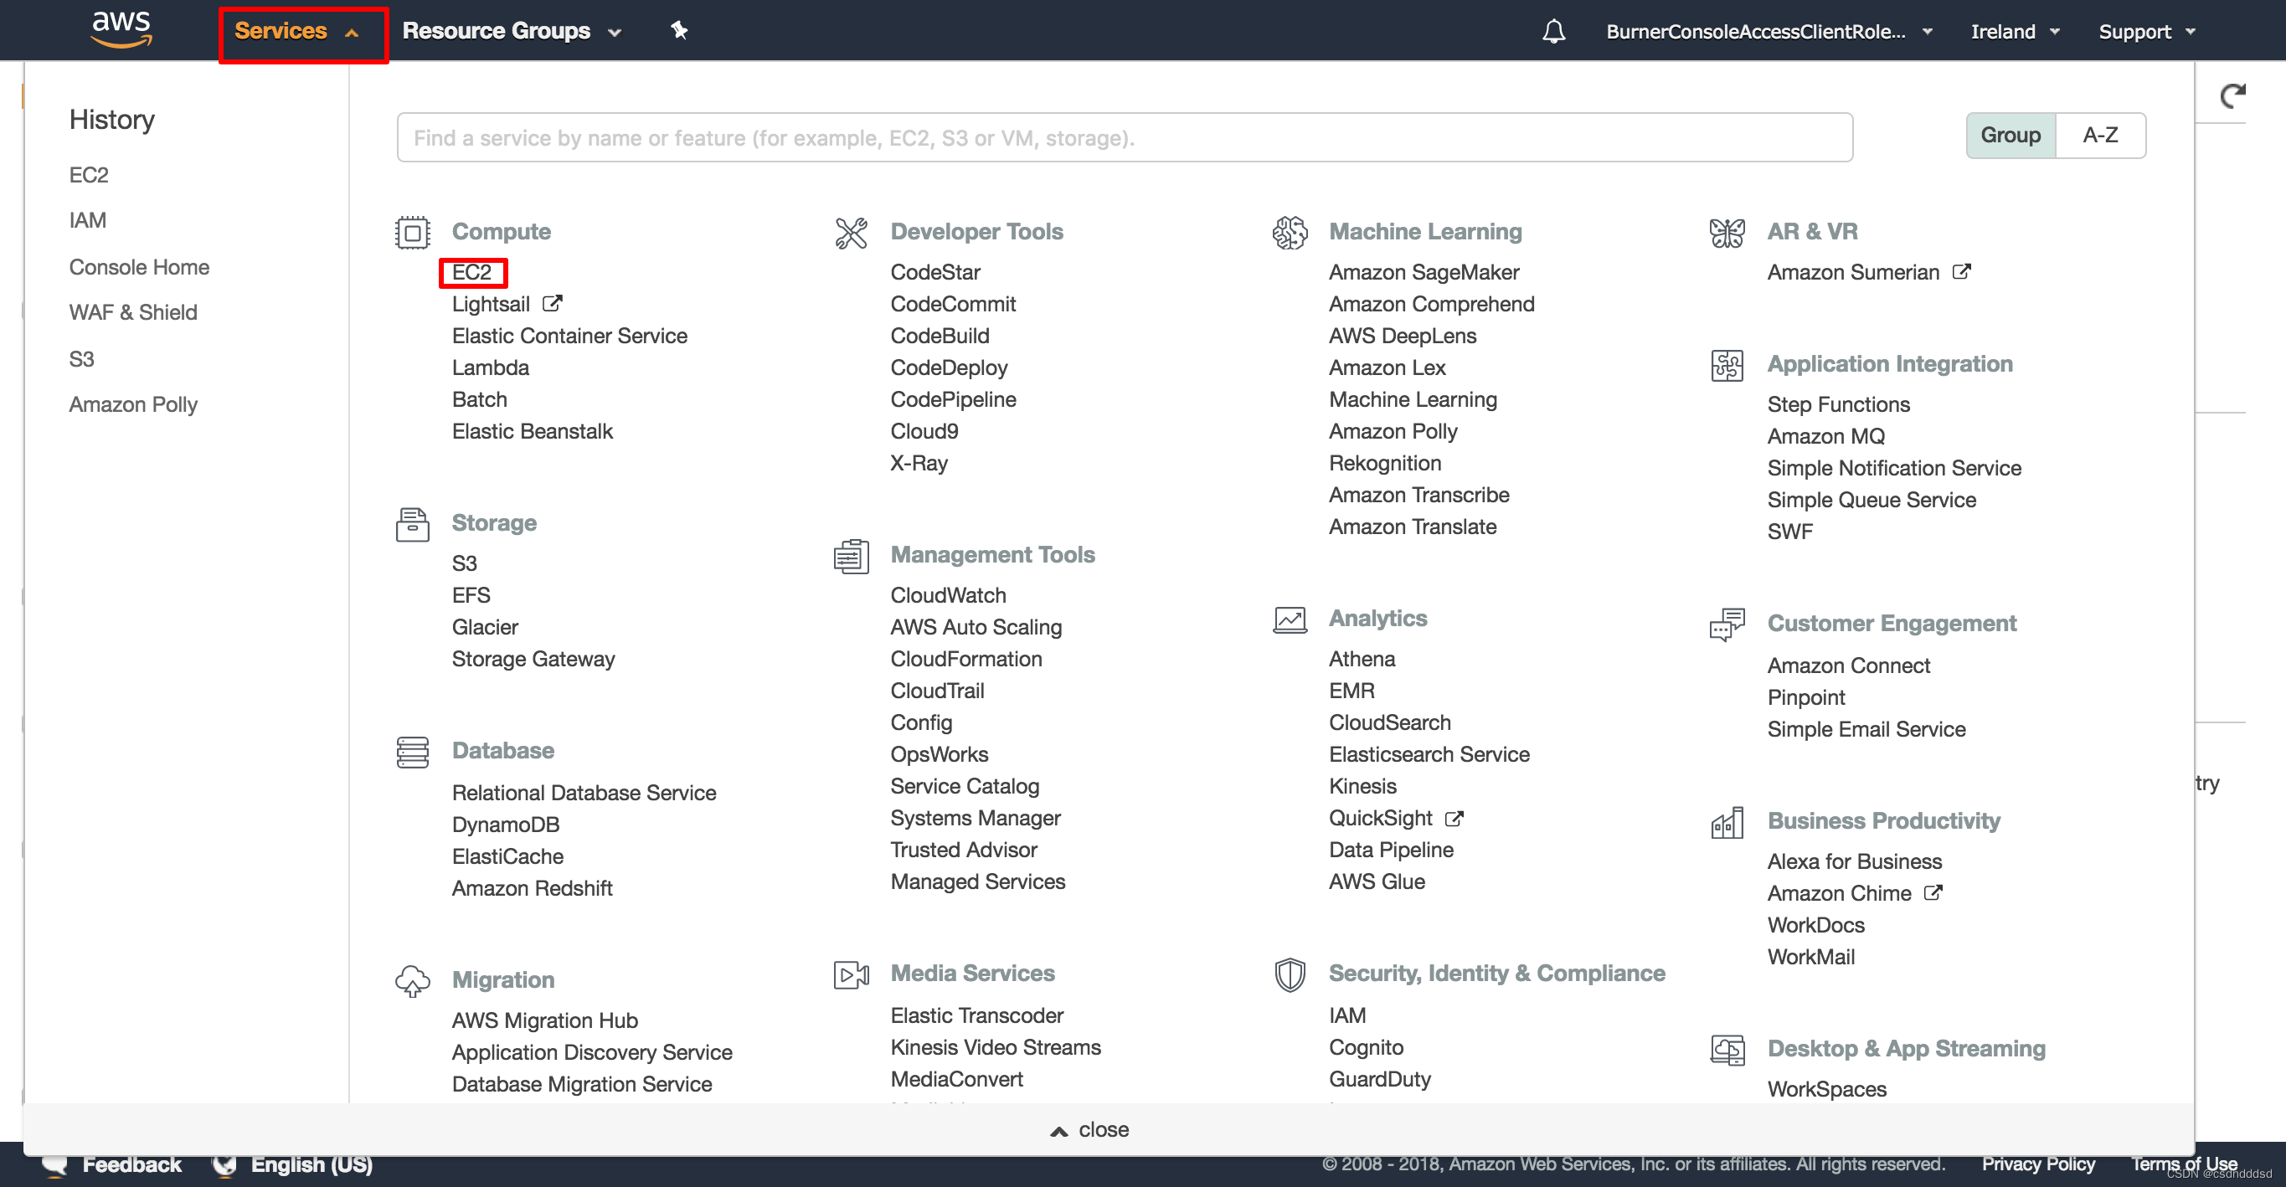Open Console Home from History
The image size is (2286, 1187).
point(139,267)
